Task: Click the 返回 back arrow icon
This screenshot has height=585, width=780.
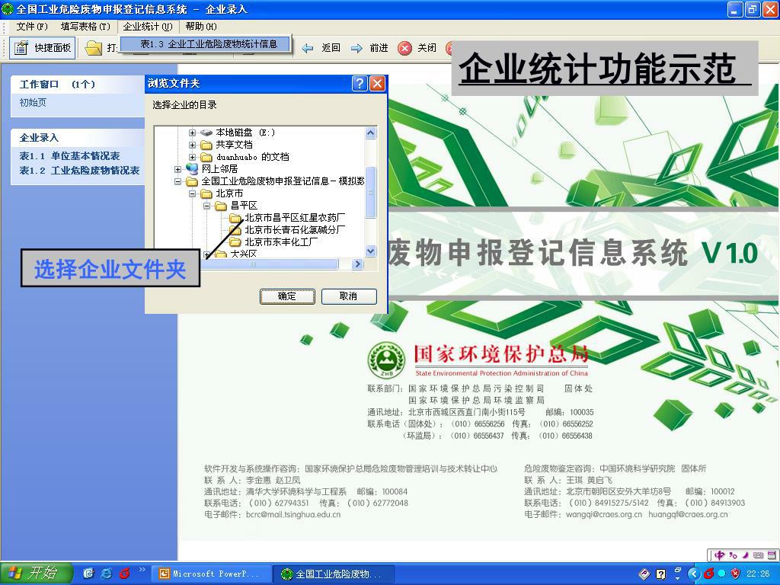Action: tap(308, 48)
